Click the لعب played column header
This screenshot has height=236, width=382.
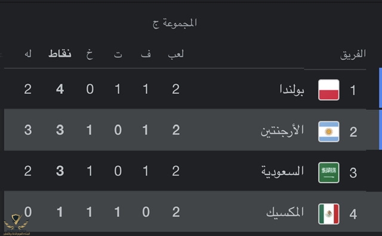tap(175, 54)
